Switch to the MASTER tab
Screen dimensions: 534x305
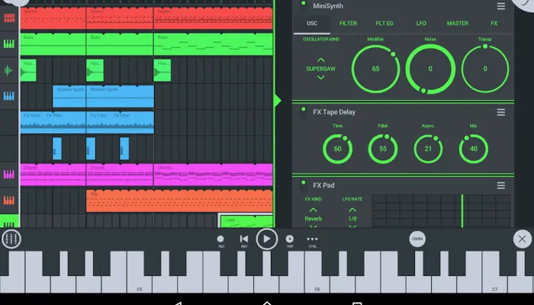pos(458,24)
